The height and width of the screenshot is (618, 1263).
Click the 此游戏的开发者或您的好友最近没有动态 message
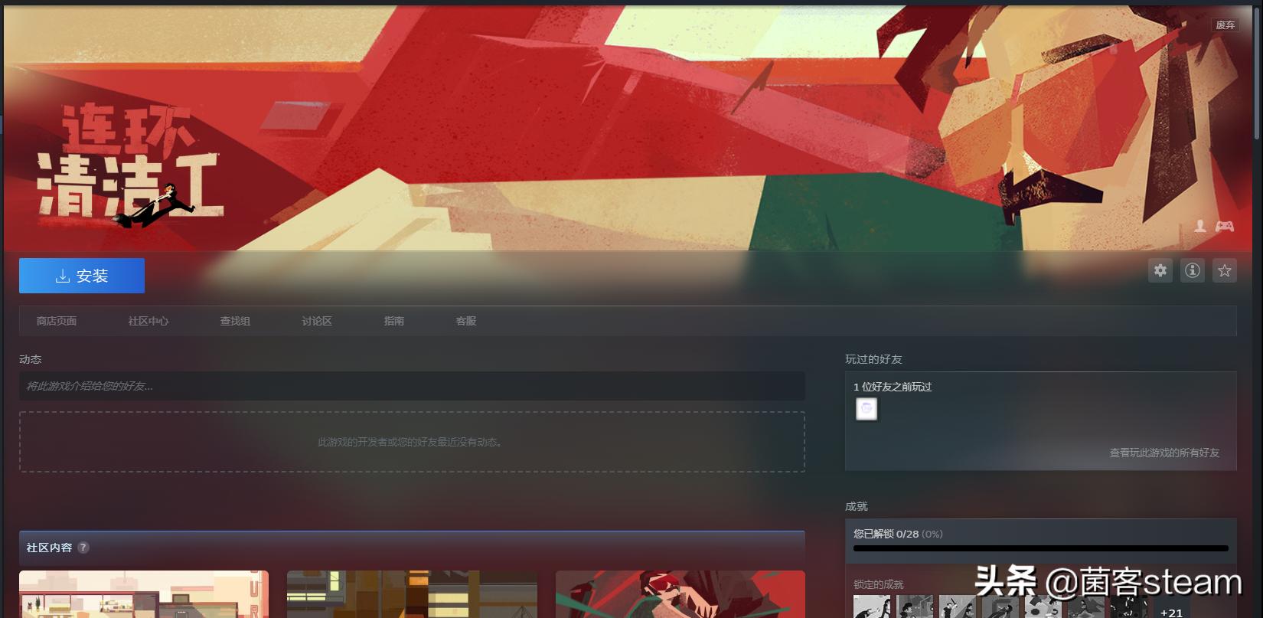pos(412,442)
